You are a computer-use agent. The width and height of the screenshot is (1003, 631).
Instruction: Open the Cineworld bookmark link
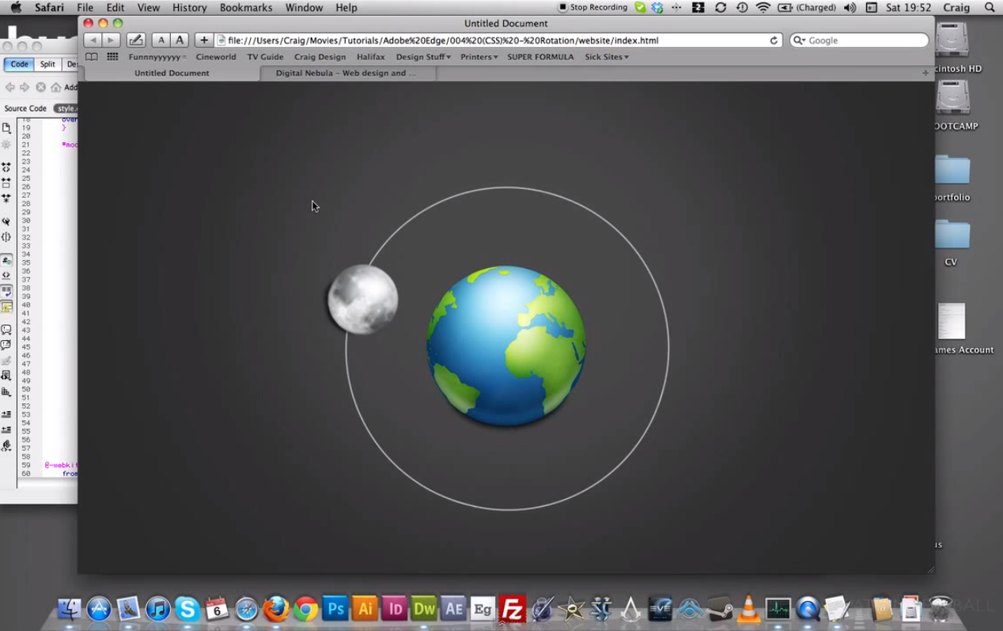pyautogui.click(x=215, y=57)
